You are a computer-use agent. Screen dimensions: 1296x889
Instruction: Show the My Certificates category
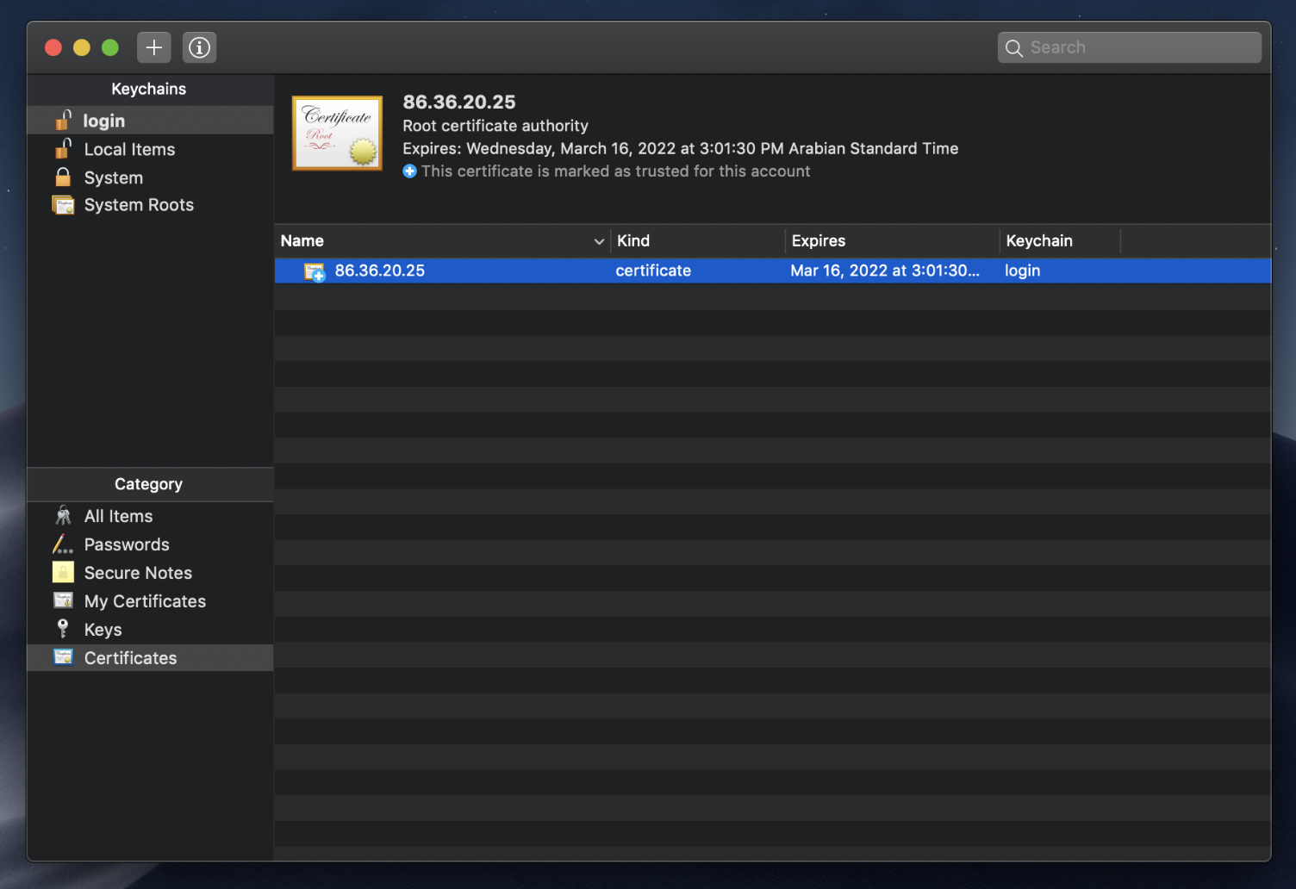(150, 601)
